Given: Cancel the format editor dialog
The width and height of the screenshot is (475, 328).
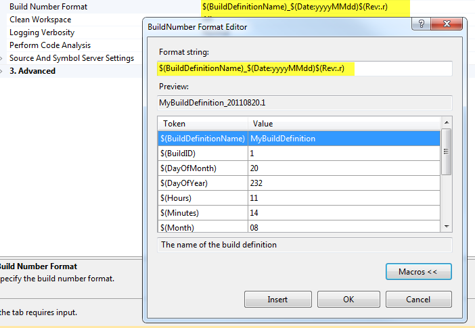Looking at the screenshot, I should pyautogui.click(x=417, y=299).
